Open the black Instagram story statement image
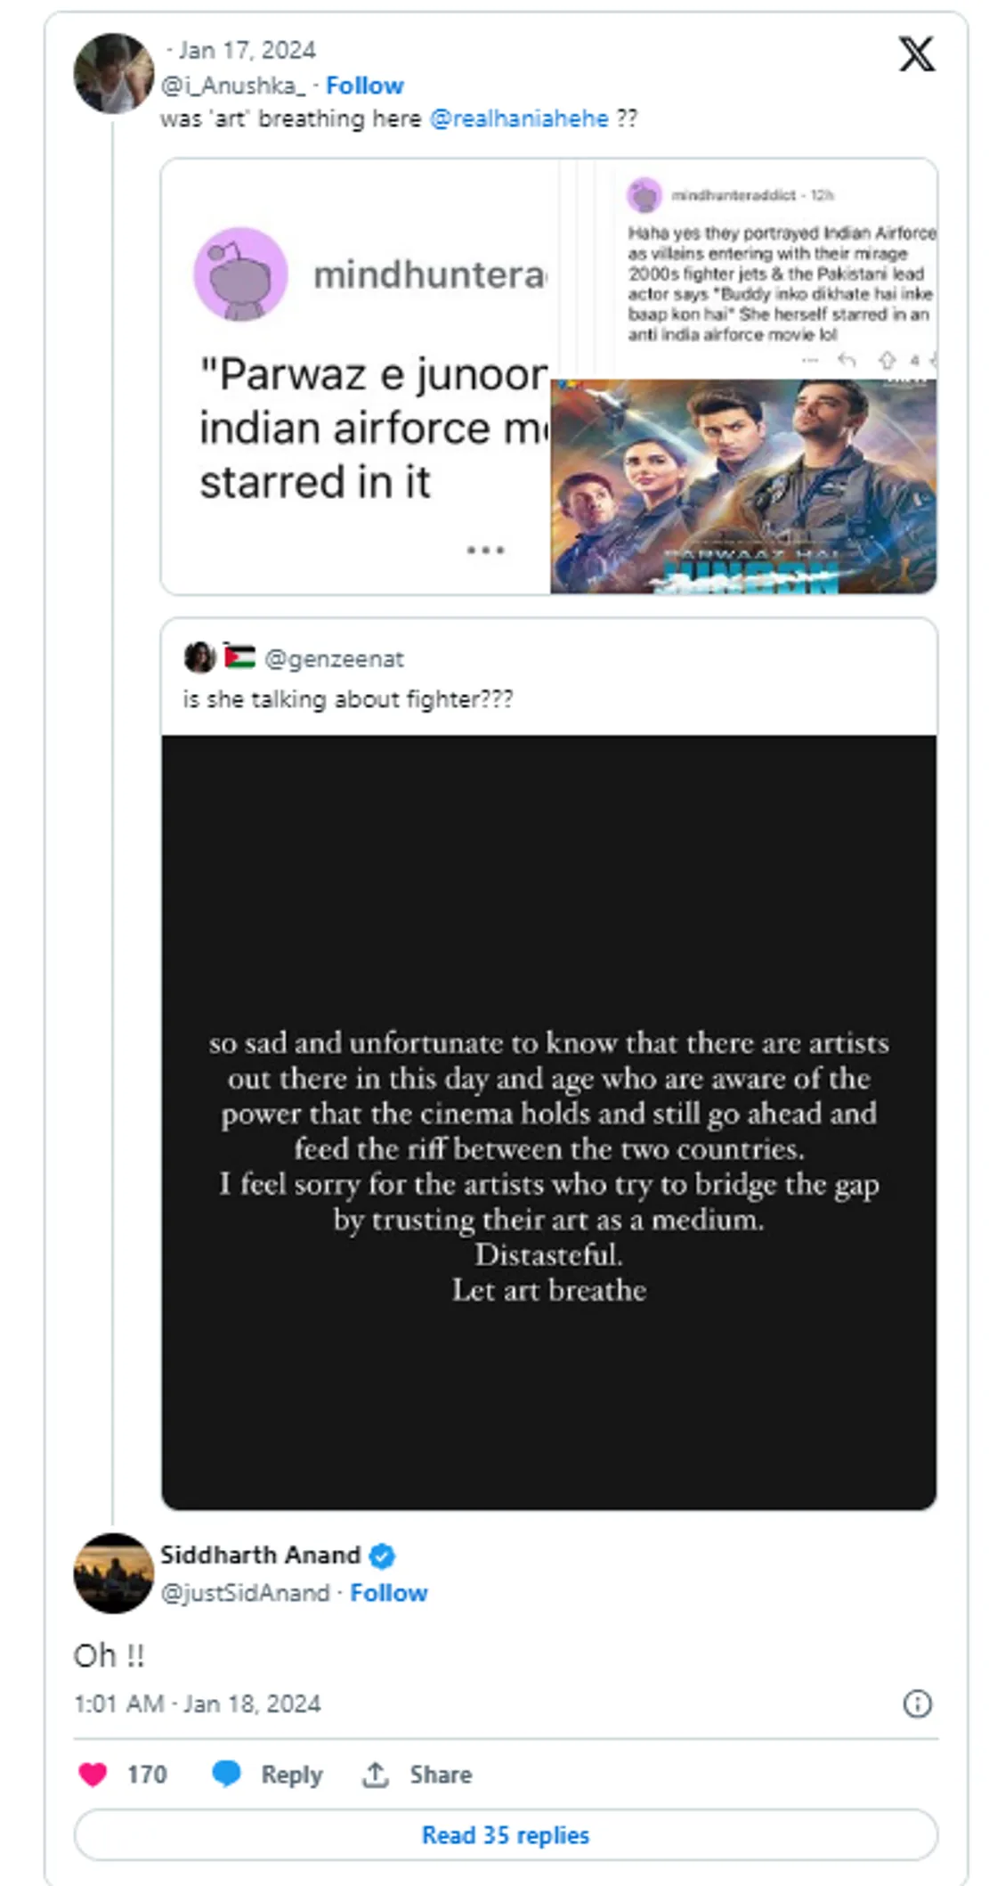 tap(548, 1122)
